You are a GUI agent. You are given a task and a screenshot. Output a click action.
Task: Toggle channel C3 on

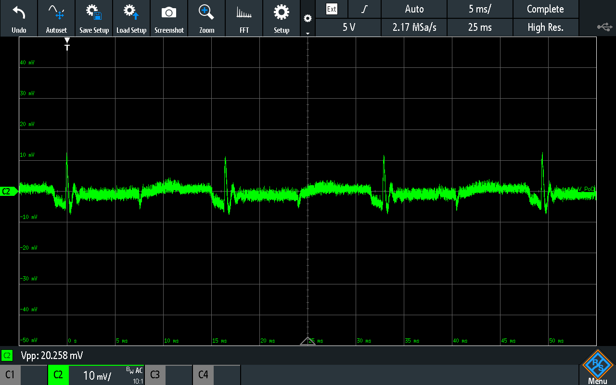pos(154,374)
